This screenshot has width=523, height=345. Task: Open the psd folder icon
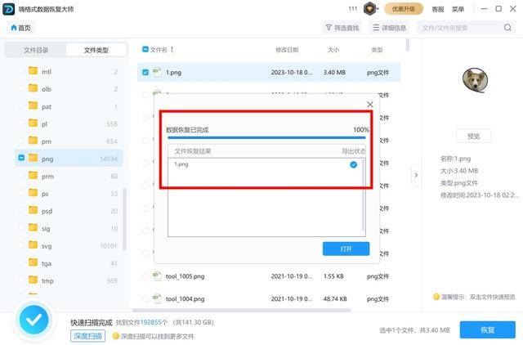click(x=33, y=210)
